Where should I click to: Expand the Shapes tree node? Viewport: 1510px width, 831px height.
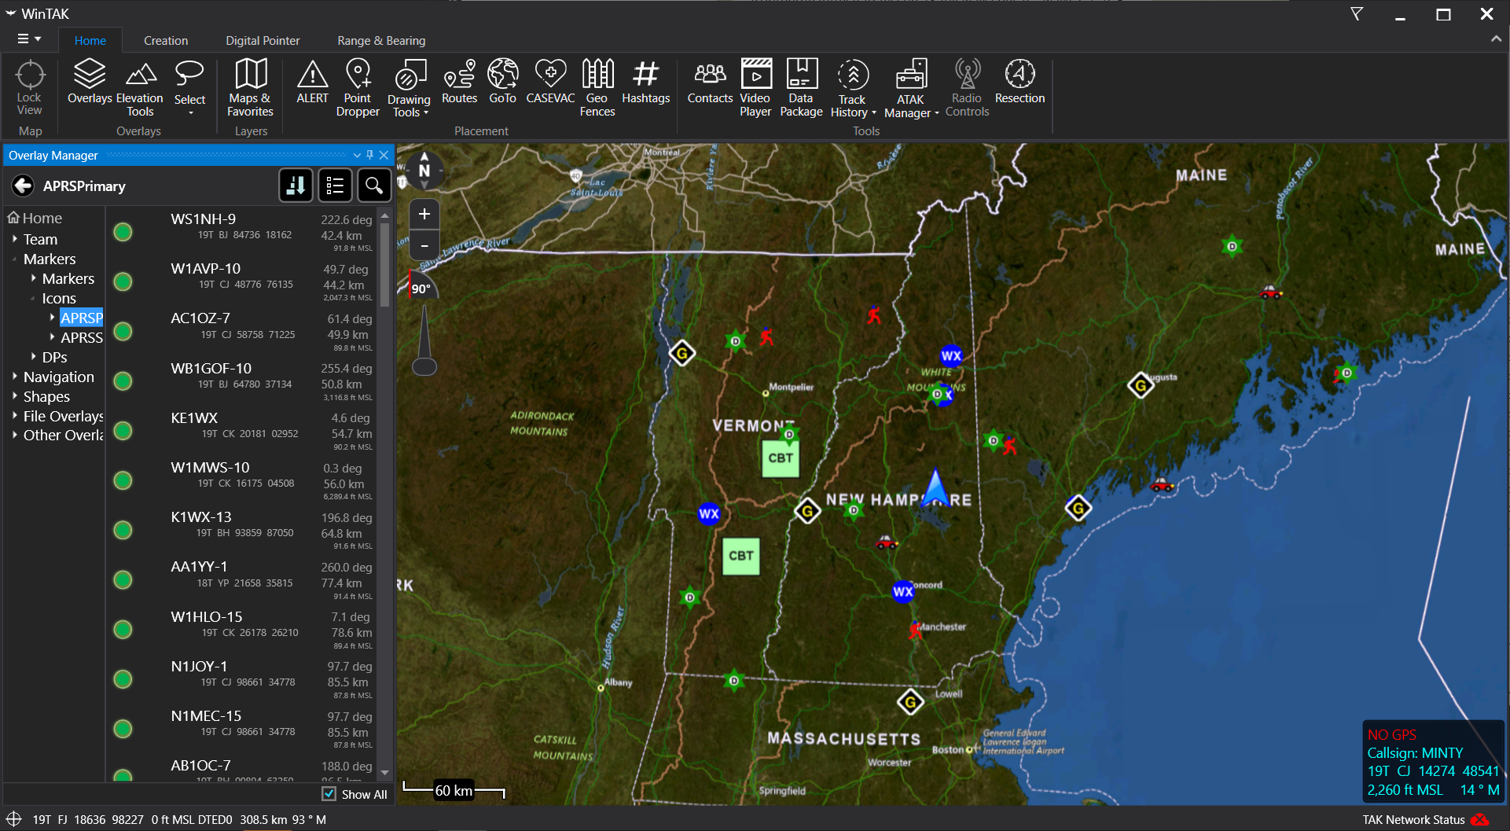[15, 396]
